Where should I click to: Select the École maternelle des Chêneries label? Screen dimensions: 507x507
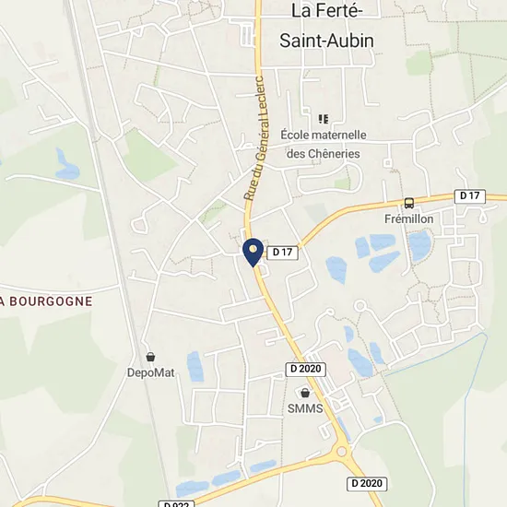324,144
